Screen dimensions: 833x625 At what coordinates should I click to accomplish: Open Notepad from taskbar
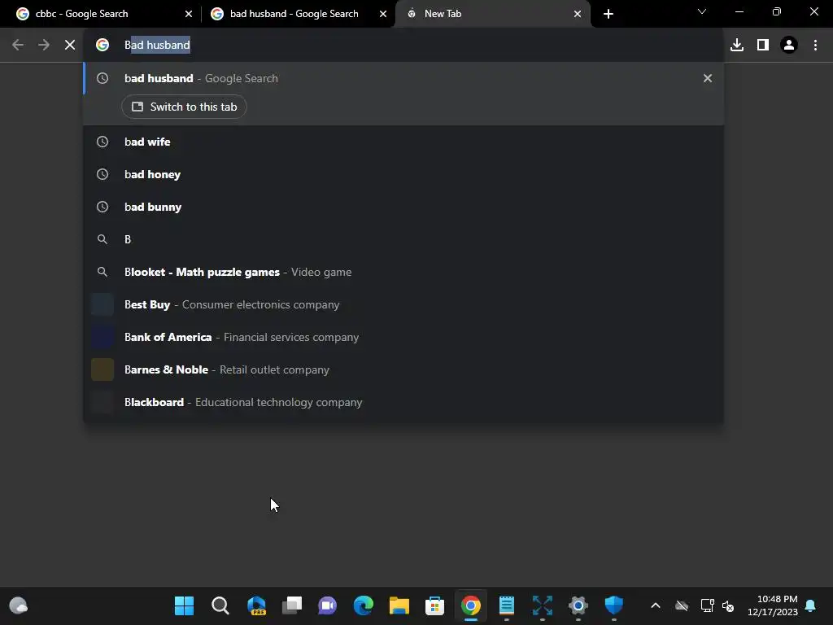(x=506, y=605)
